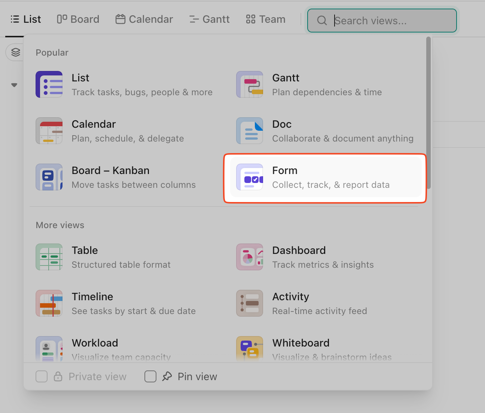The image size is (485, 413).
Task: Select the Board – Kanban icon
Action: (x=49, y=177)
